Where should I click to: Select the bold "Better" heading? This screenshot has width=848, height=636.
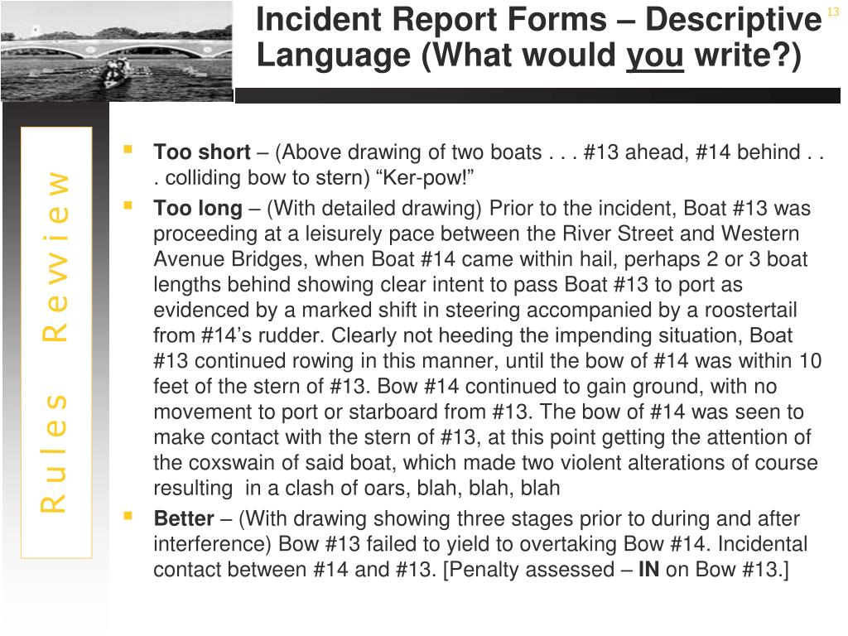point(184,519)
